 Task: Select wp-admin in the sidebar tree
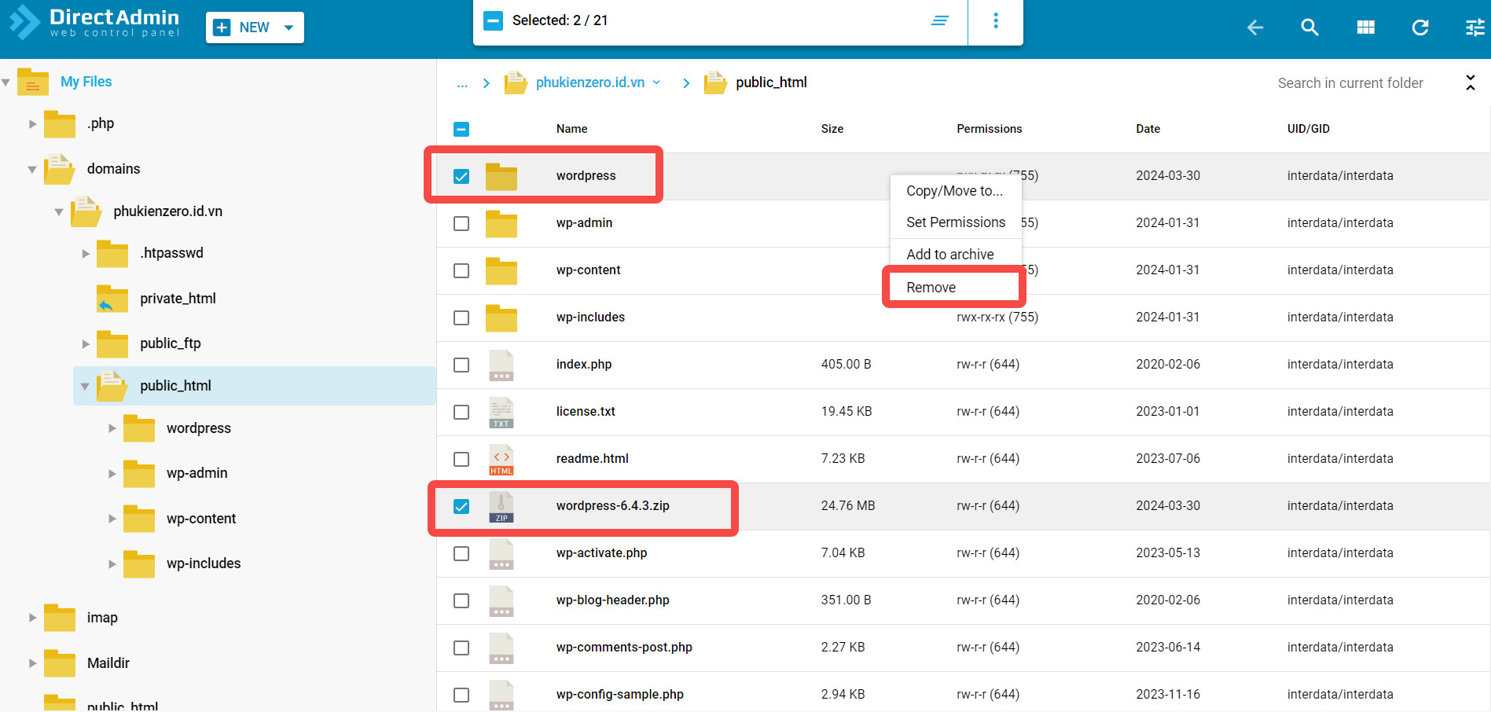pyautogui.click(x=197, y=473)
